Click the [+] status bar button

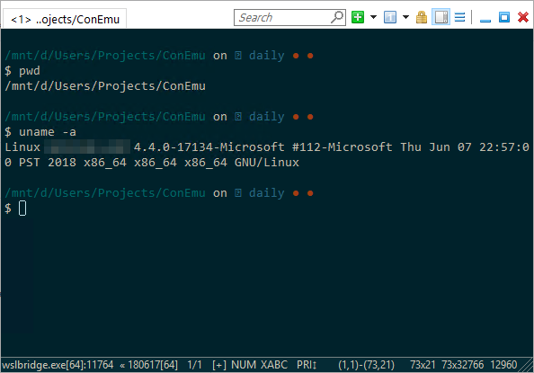pos(219,365)
